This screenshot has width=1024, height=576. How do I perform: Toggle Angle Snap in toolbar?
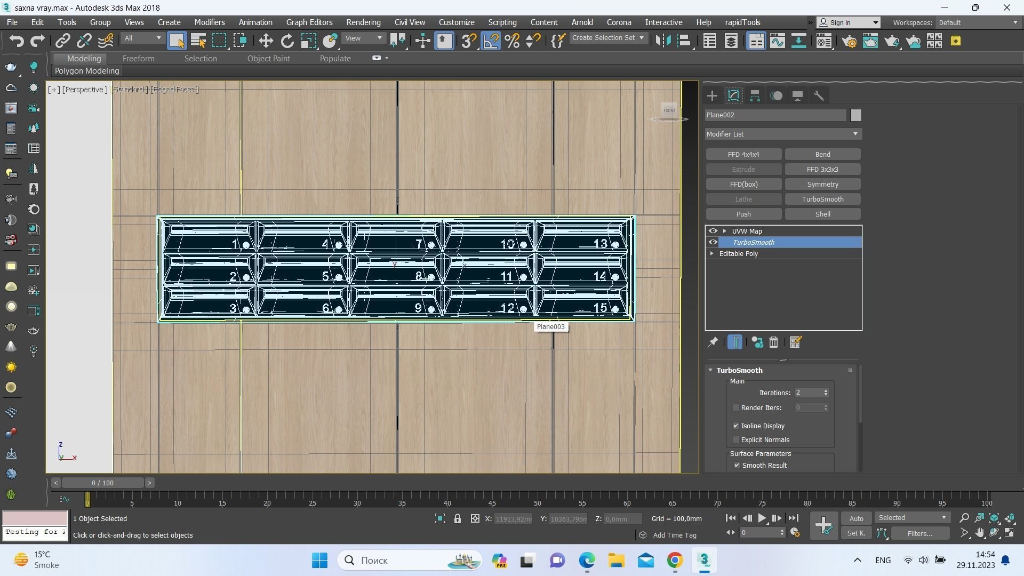point(491,41)
